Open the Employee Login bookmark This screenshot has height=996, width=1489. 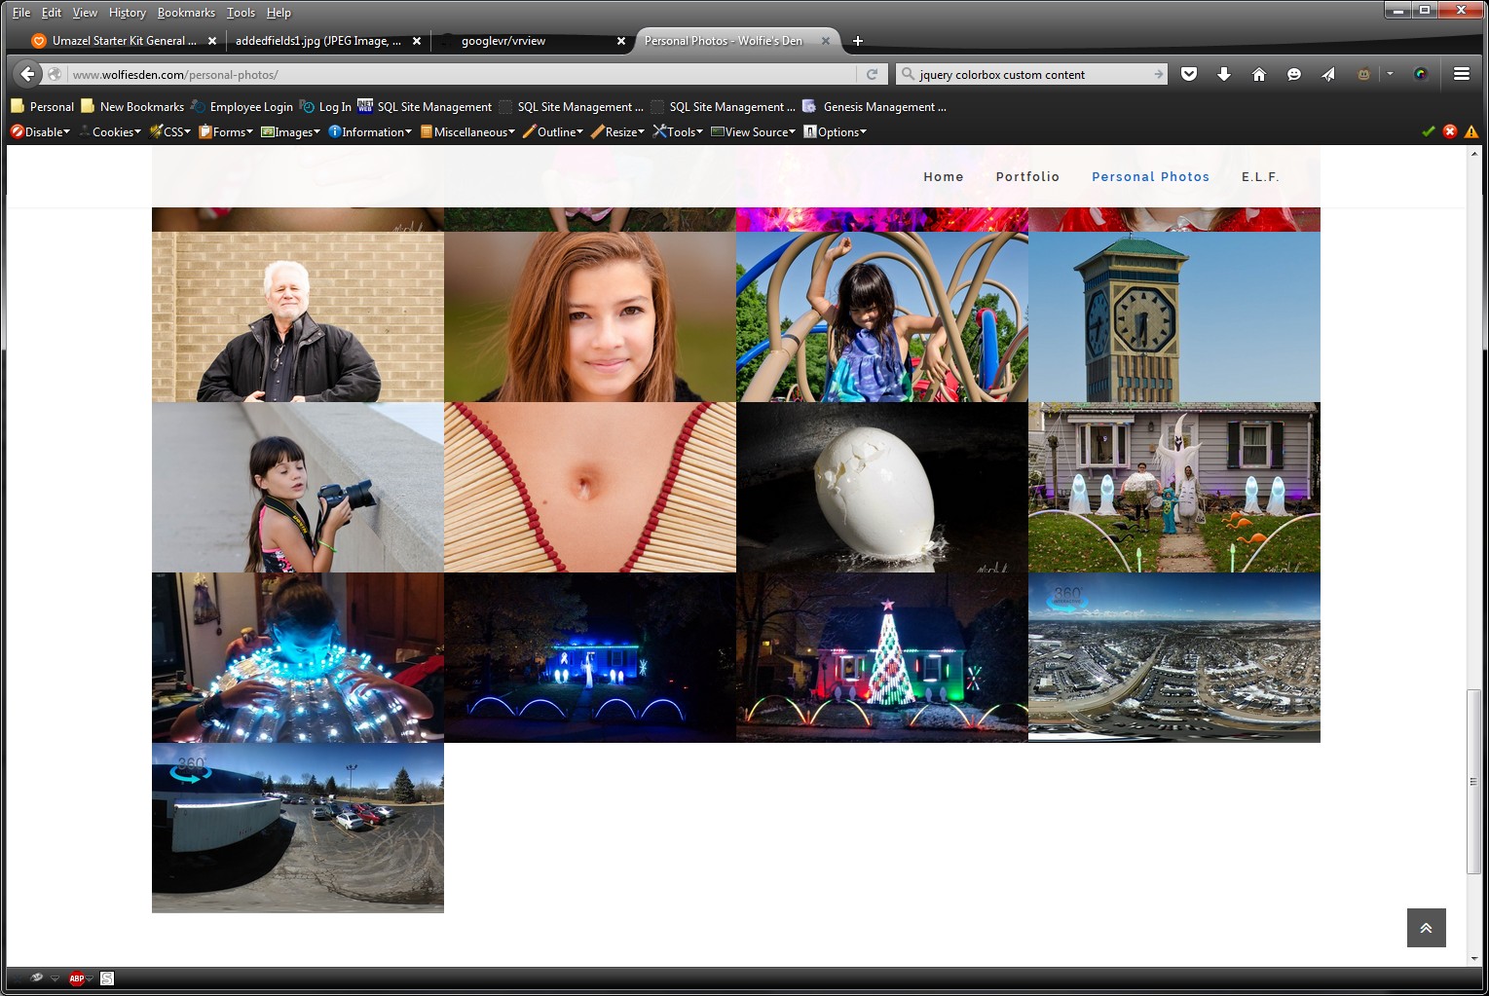click(242, 107)
